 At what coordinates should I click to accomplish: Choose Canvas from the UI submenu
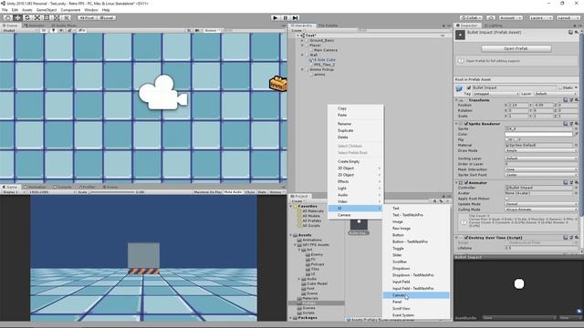pyautogui.click(x=416, y=295)
